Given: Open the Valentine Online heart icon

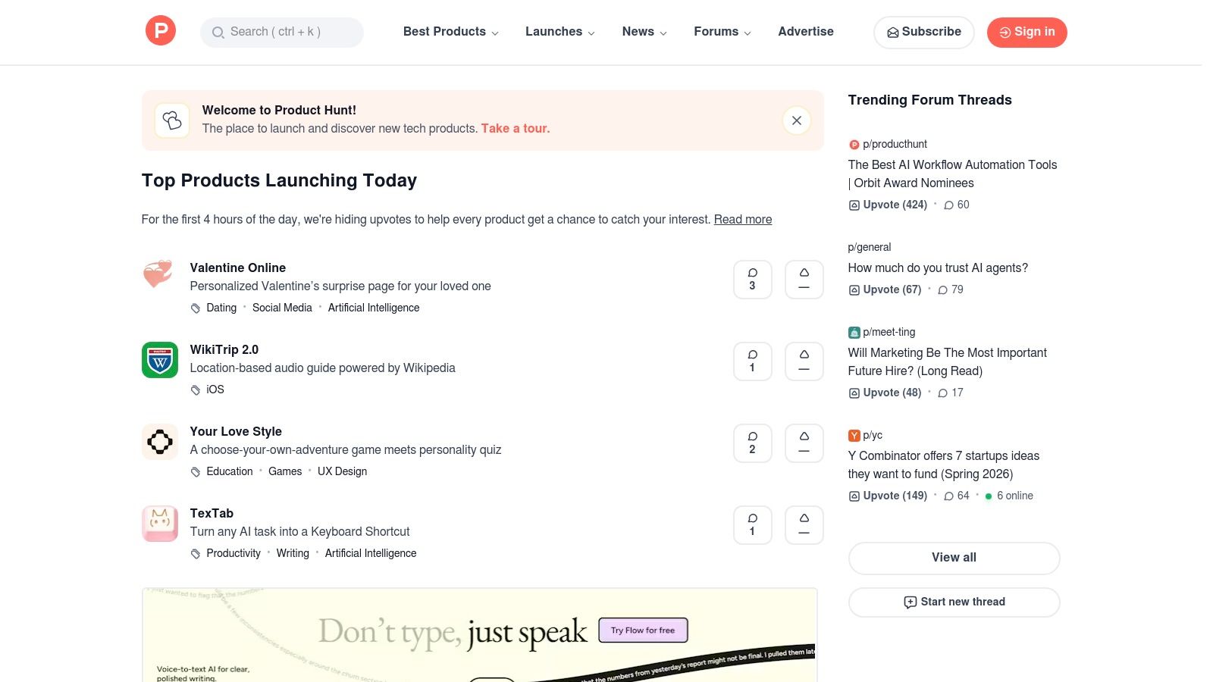Looking at the screenshot, I should pos(159,274).
